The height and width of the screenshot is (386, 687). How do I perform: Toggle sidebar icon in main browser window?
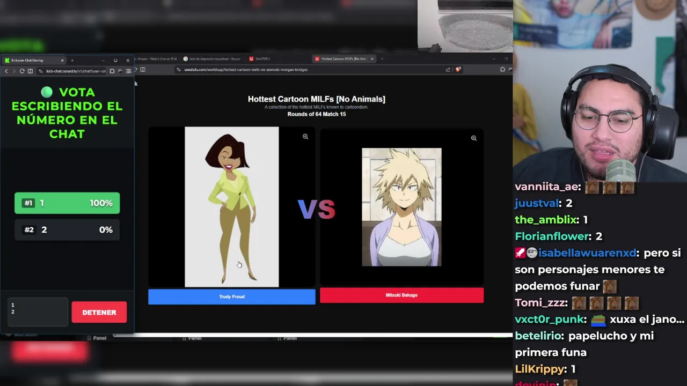click(x=143, y=69)
